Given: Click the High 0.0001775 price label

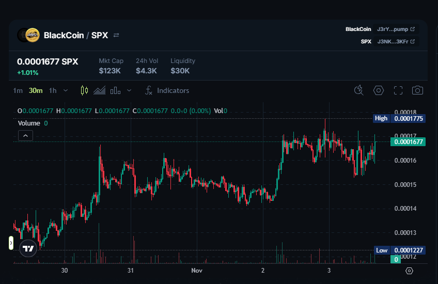Looking at the screenshot, I should pos(399,118).
